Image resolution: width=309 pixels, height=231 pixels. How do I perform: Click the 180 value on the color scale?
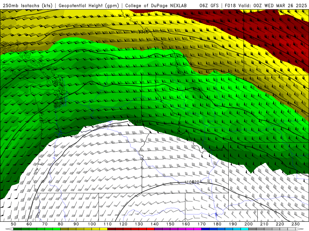coord(217,224)
